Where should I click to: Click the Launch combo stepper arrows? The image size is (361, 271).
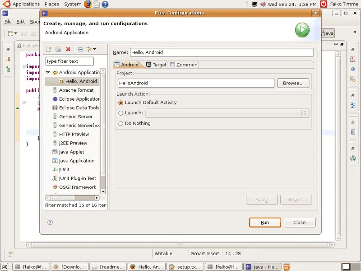(x=305, y=113)
